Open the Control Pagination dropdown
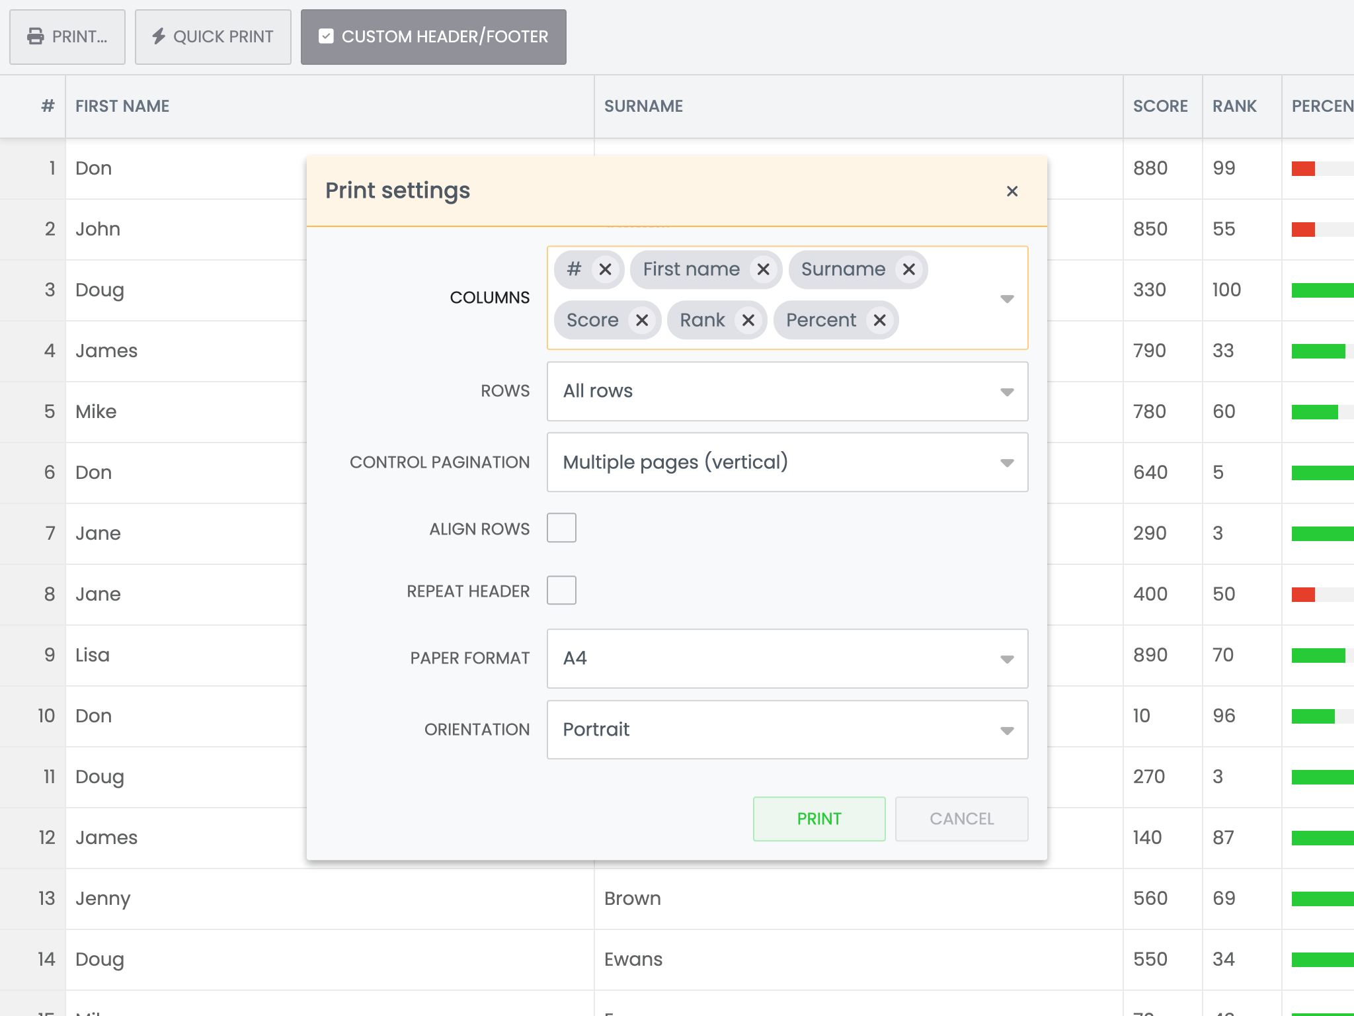The height and width of the screenshot is (1016, 1354). pos(787,462)
